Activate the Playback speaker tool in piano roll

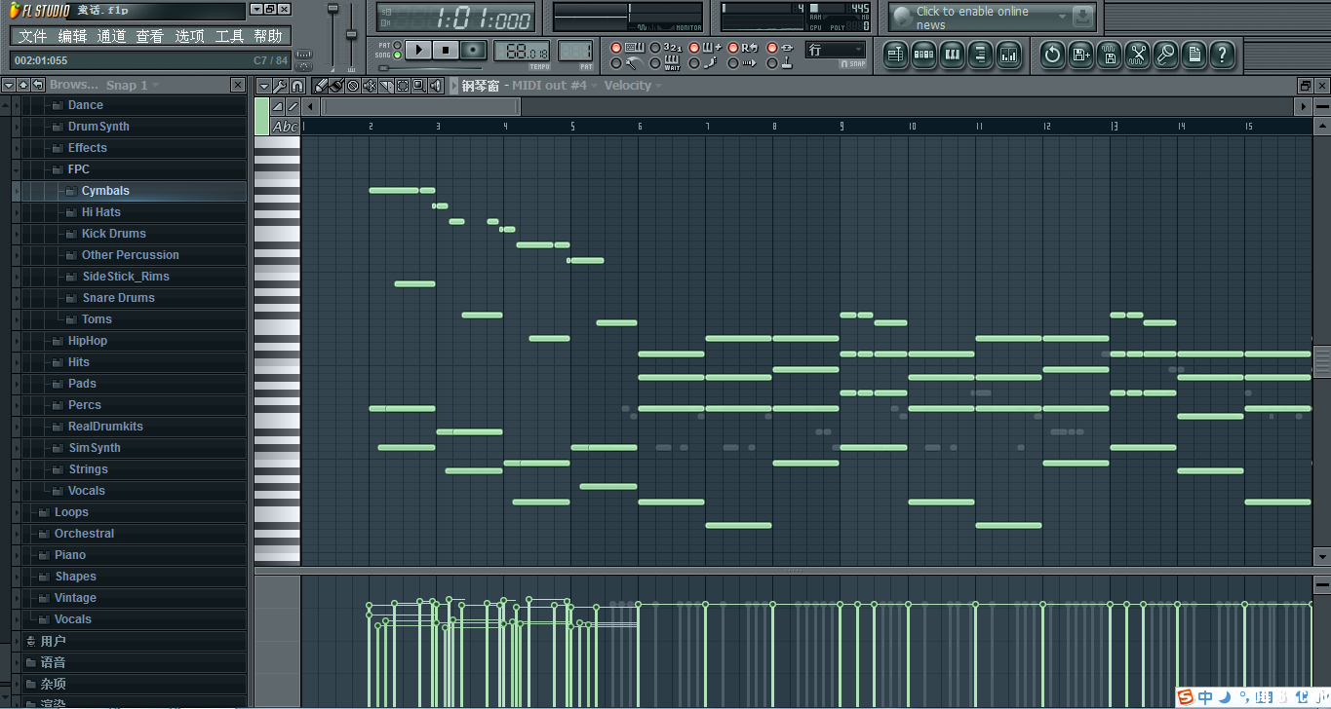(x=436, y=86)
